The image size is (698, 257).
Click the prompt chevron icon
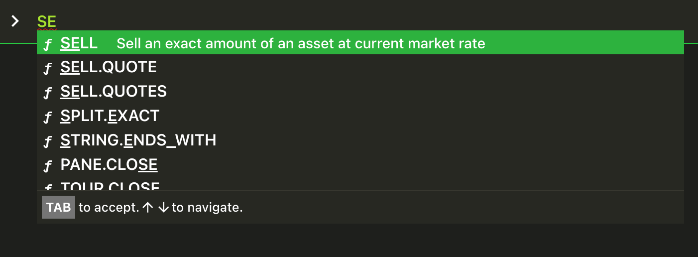coord(15,21)
